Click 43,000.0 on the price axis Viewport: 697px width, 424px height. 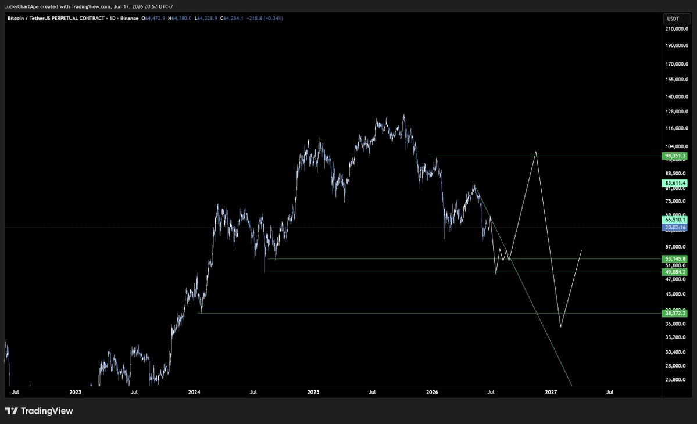675,294
